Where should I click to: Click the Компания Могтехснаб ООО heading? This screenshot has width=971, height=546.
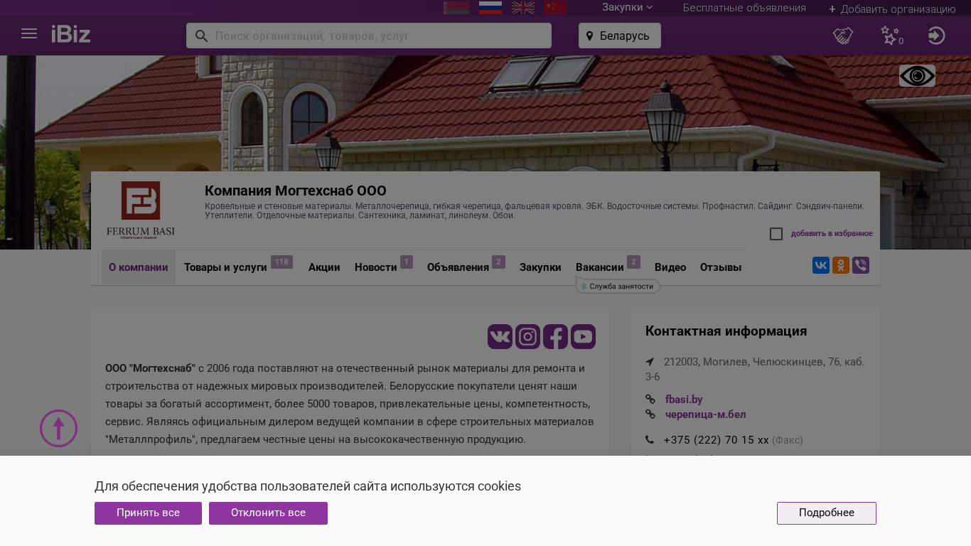click(x=296, y=191)
